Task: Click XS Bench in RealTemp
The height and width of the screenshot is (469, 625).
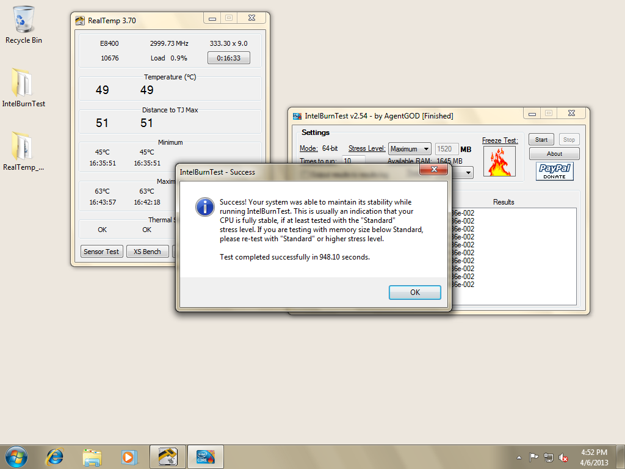Action: [147, 252]
